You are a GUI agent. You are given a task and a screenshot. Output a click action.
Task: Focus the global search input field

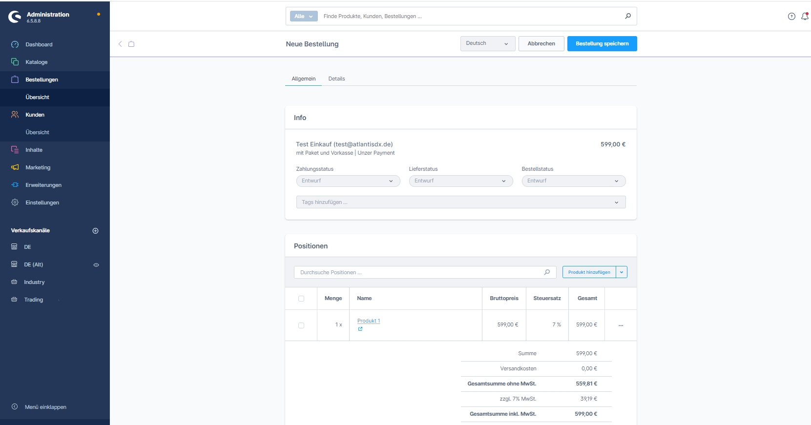[471, 16]
